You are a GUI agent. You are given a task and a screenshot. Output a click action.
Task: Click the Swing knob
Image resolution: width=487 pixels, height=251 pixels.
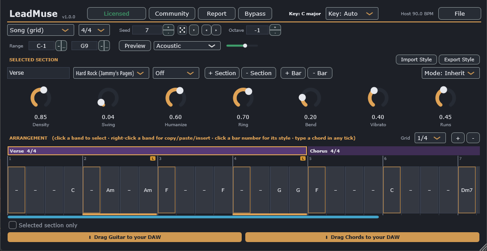[x=108, y=98]
